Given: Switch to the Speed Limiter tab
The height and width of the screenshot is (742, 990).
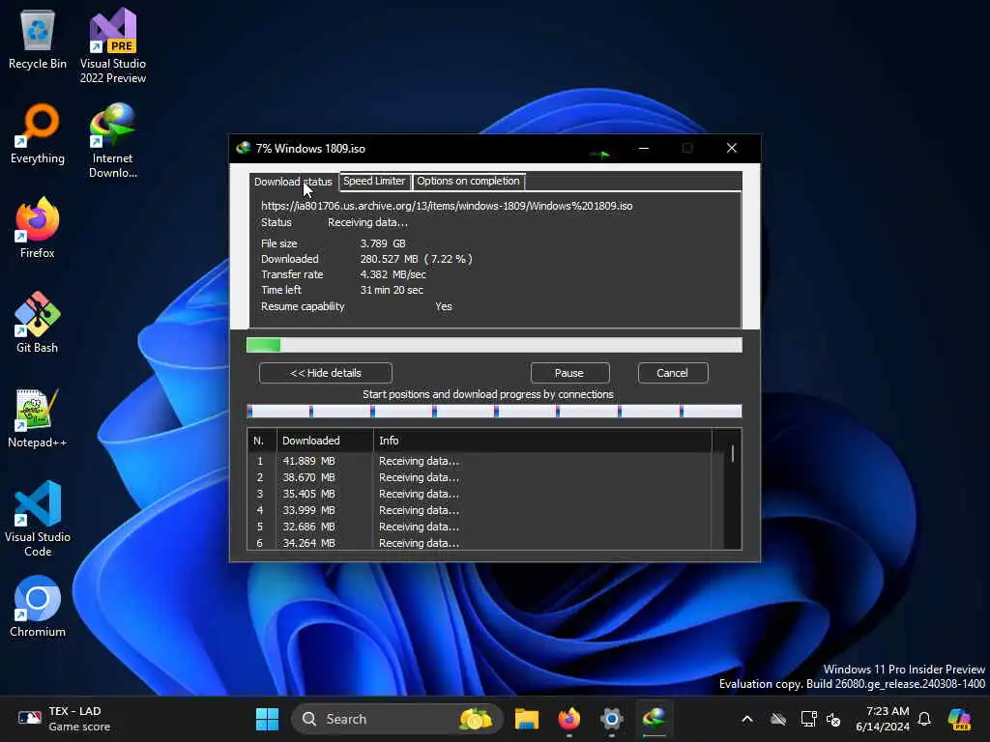Looking at the screenshot, I should (x=374, y=181).
